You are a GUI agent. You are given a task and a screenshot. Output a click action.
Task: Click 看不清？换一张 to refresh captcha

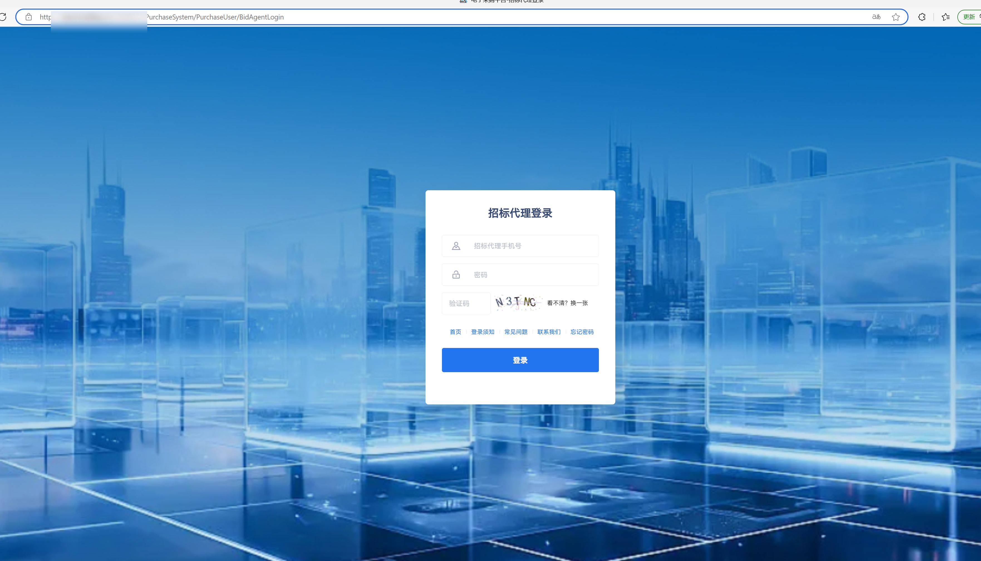pyautogui.click(x=567, y=303)
